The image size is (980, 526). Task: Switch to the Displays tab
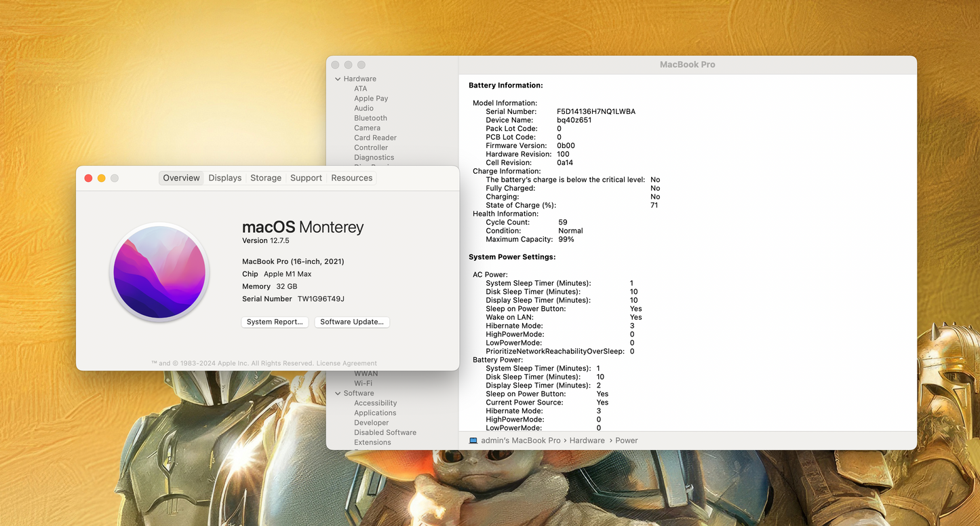coord(225,178)
